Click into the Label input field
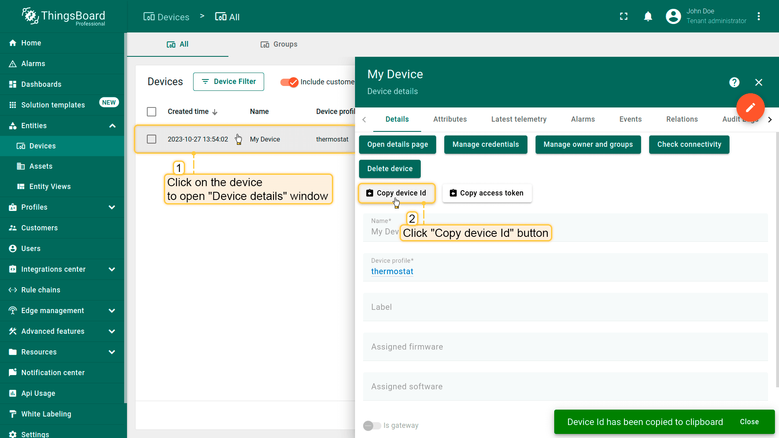This screenshot has width=779, height=438. (565, 307)
